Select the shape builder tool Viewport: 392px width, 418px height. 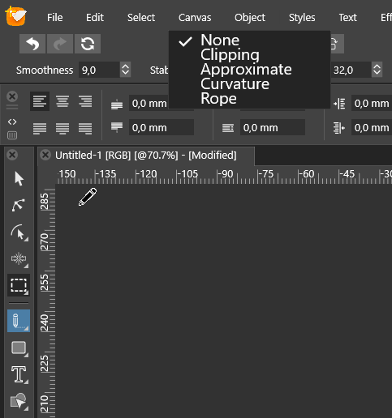coord(19,401)
